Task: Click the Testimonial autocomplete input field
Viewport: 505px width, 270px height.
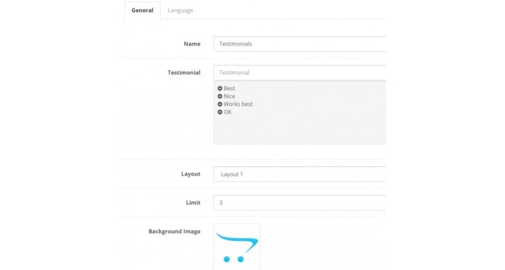Action: (x=299, y=72)
